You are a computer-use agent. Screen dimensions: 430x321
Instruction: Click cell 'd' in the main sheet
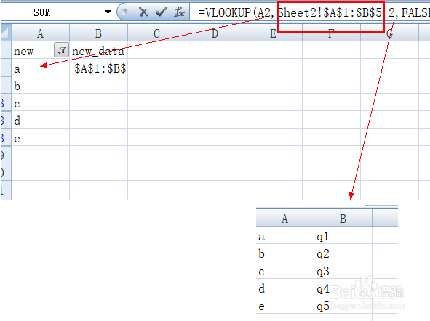[40, 121]
